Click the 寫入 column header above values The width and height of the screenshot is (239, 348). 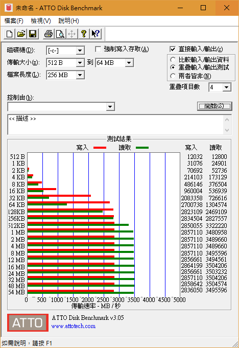click(191, 148)
